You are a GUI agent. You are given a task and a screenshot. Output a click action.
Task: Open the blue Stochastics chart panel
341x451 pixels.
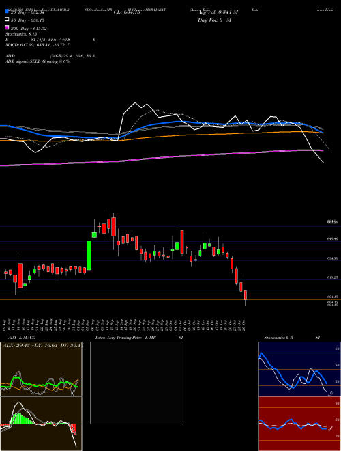299,369
